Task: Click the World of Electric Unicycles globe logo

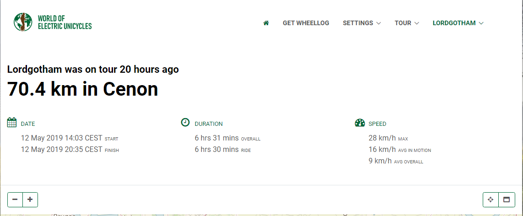Action: pyautogui.click(x=23, y=22)
